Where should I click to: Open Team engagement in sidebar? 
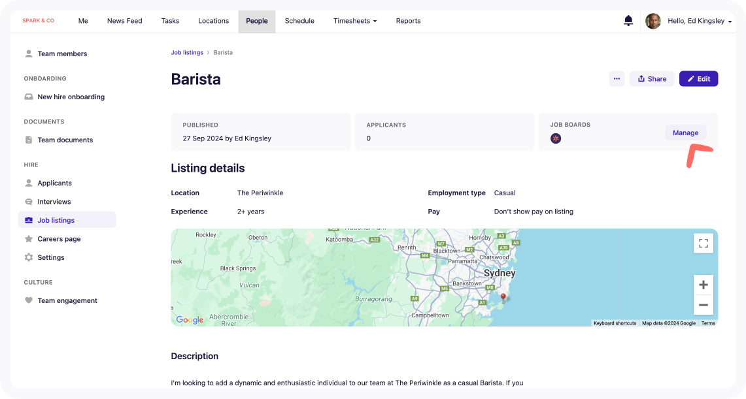(x=67, y=300)
